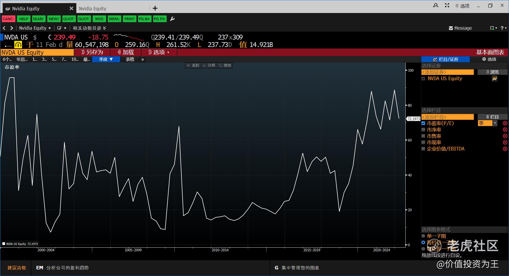Click the green HELP key

tap(24, 19)
